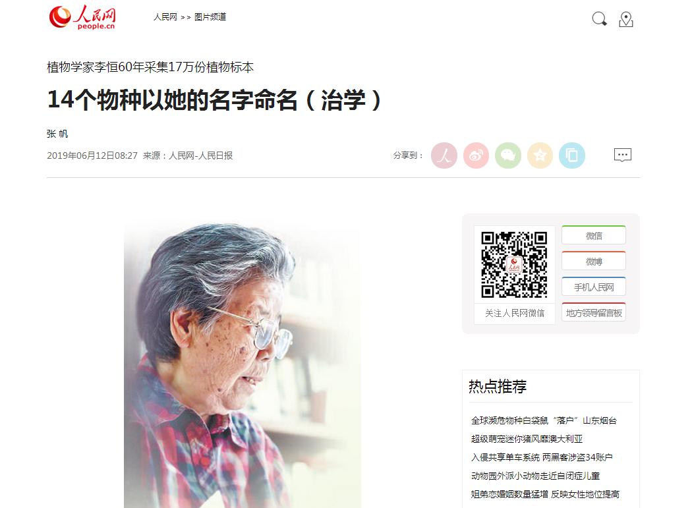
Task: Open 地方领导留言板 button
Action: [594, 312]
